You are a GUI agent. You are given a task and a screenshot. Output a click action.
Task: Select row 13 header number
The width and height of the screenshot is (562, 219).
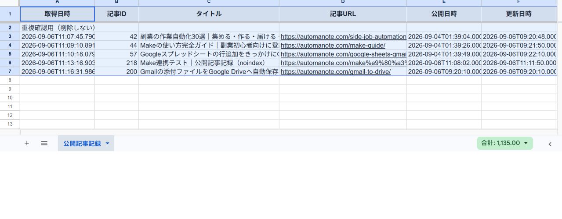[x=10, y=124]
